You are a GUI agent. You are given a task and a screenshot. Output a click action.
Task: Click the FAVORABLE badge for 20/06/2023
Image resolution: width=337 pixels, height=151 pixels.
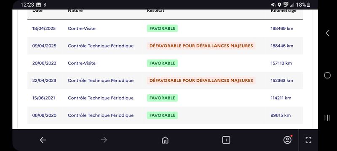tap(162, 63)
